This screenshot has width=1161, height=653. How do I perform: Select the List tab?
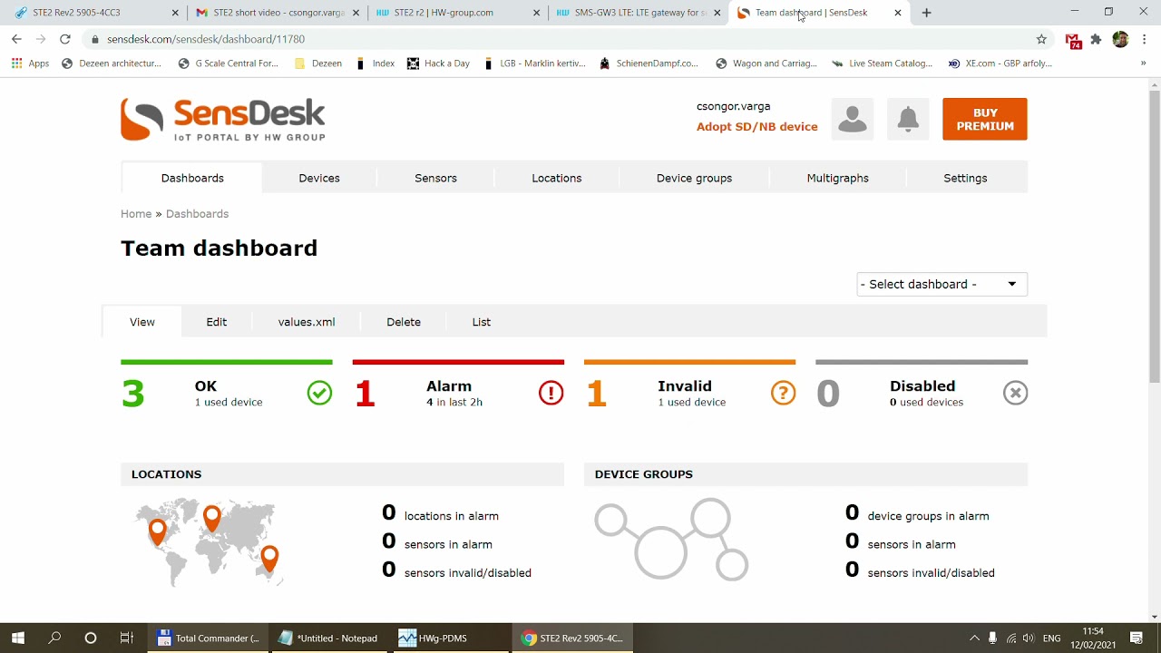coord(482,322)
